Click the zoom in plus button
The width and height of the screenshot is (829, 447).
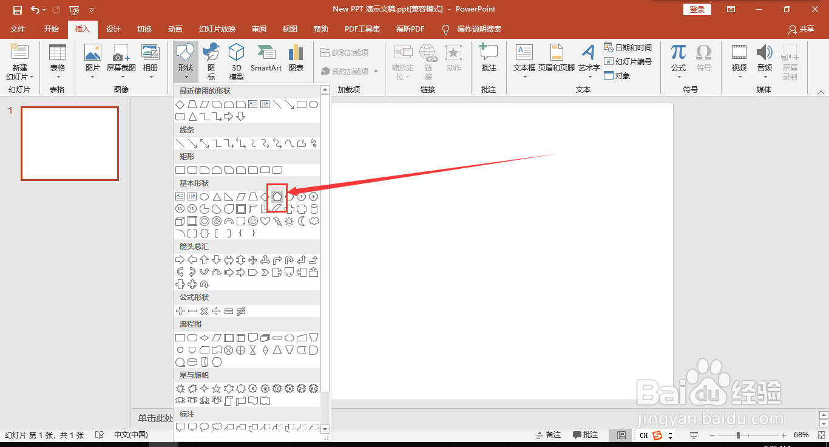tap(784, 435)
